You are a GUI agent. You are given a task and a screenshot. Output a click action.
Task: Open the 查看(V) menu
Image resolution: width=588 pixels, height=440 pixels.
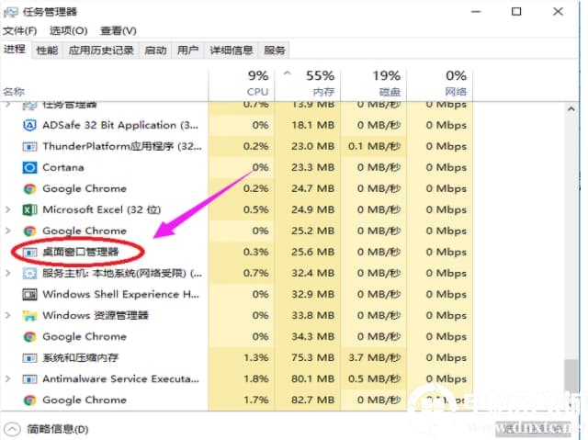119,30
